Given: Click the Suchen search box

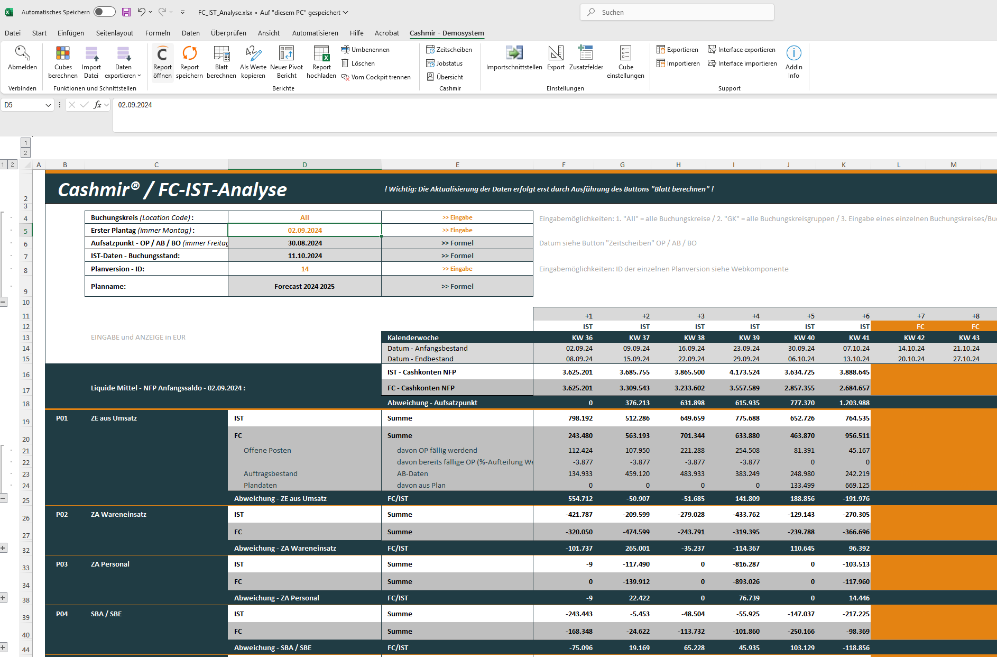Looking at the screenshot, I should tap(677, 12).
